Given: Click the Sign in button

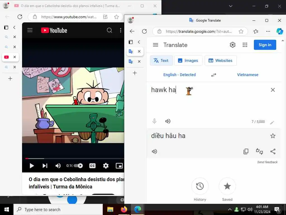Looking at the screenshot, I should tap(265, 45).
